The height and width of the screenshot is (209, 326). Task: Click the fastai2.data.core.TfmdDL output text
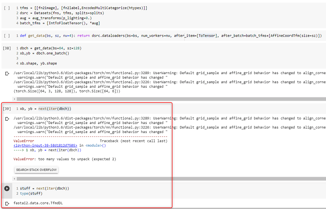pos(38,203)
